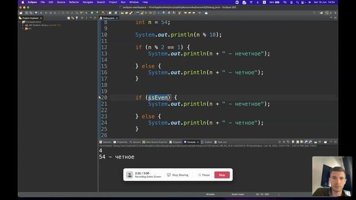Viewport: 356px width, 200px height.
Task: Open the Refactor menu
Action: click(74, 2)
